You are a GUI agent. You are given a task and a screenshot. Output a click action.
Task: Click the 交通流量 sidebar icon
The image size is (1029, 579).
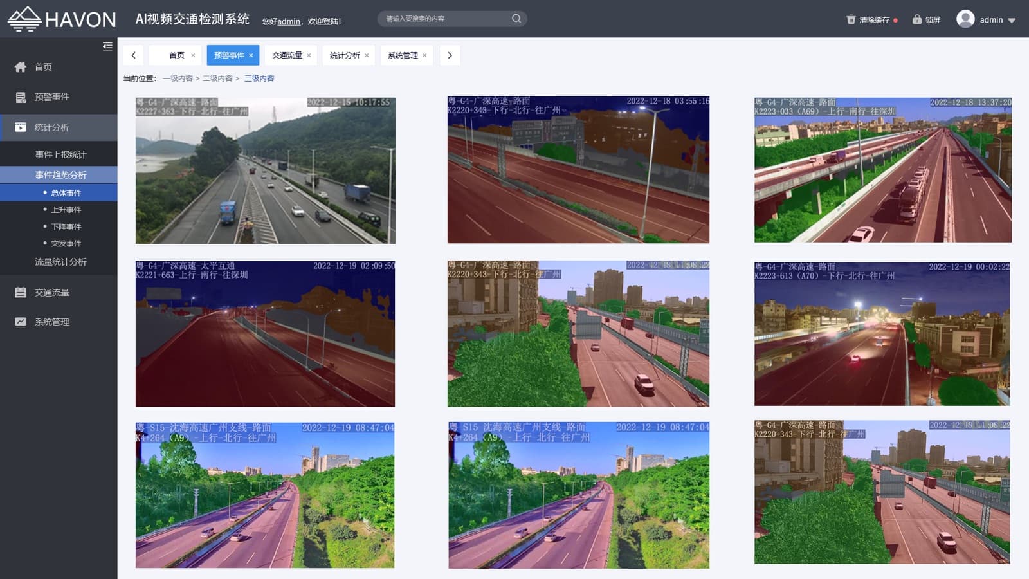[x=21, y=292]
